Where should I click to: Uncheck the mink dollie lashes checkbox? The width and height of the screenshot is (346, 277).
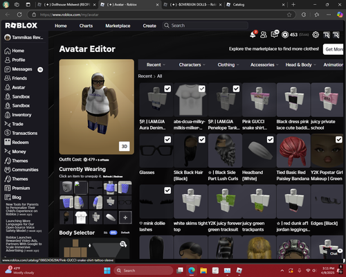pyautogui.click(x=167, y=190)
